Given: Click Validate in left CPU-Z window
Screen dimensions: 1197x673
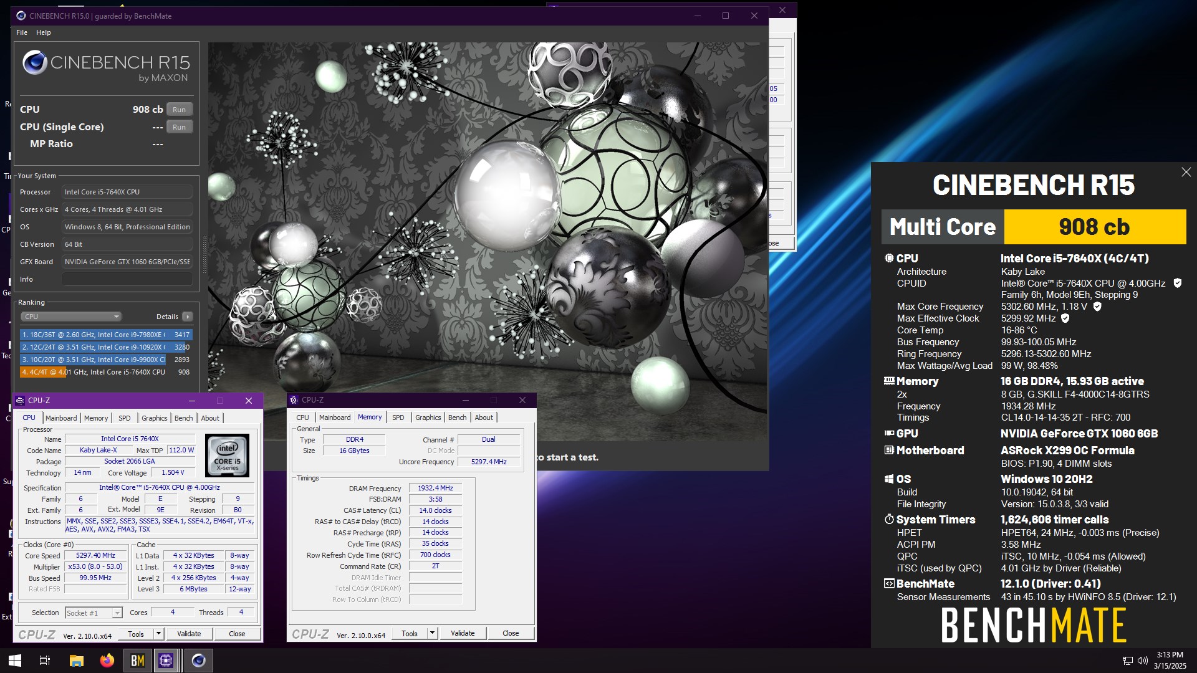Looking at the screenshot, I should (189, 634).
